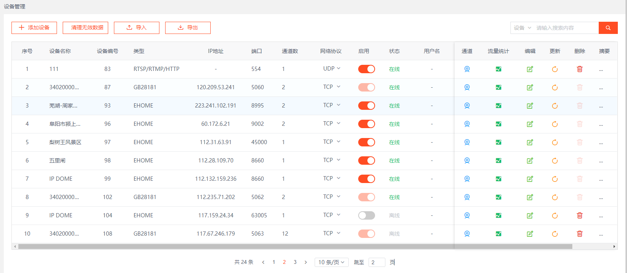Go to page 3 of results
This screenshot has height=273, width=627.
click(x=295, y=262)
